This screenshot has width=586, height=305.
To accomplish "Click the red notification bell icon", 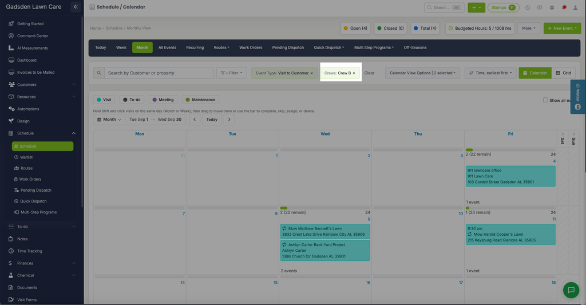I will pyautogui.click(x=564, y=7).
